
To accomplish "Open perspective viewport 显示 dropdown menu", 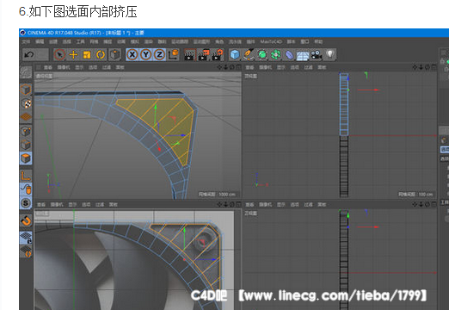I will coord(79,67).
